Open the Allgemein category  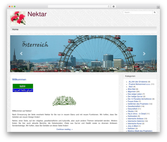[x=132, y=92]
